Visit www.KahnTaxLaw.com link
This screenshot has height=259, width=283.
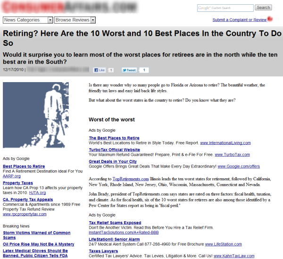[x=234, y=256]
